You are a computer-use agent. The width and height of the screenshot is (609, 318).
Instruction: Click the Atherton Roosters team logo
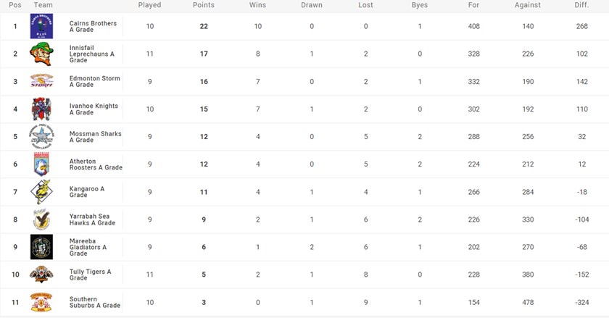(41, 164)
